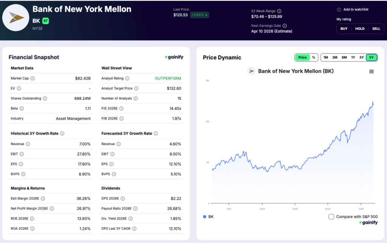
Task: Click the gainify logo in Financial Snapshot
Action: pyautogui.click(x=173, y=57)
